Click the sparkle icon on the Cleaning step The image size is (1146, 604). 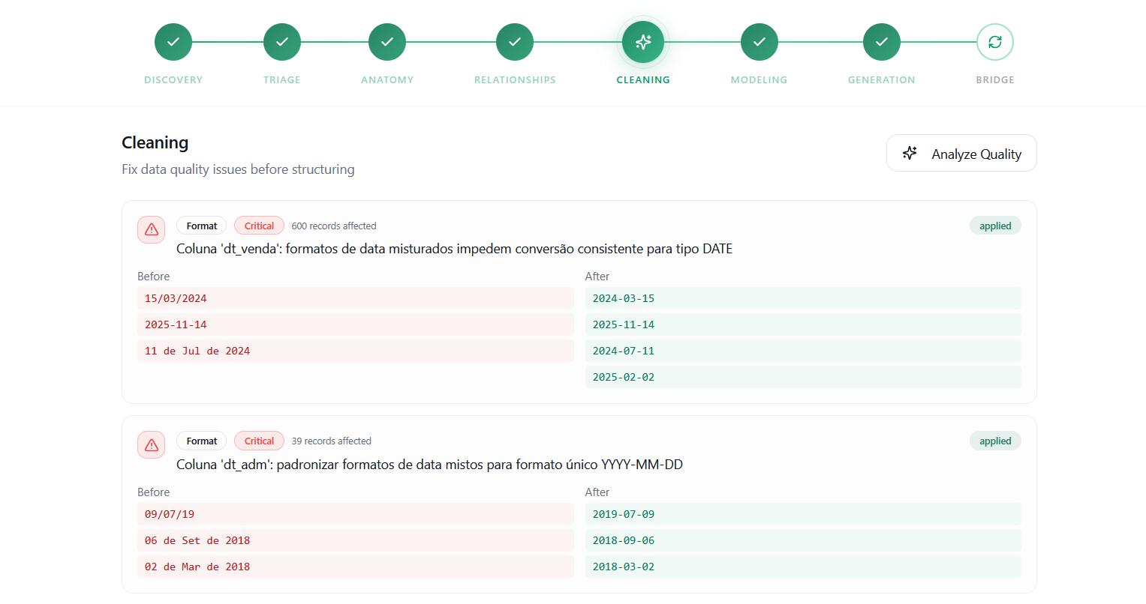point(642,42)
